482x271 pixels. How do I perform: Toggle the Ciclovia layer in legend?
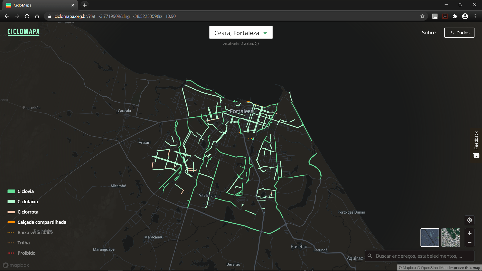tap(25, 191)
